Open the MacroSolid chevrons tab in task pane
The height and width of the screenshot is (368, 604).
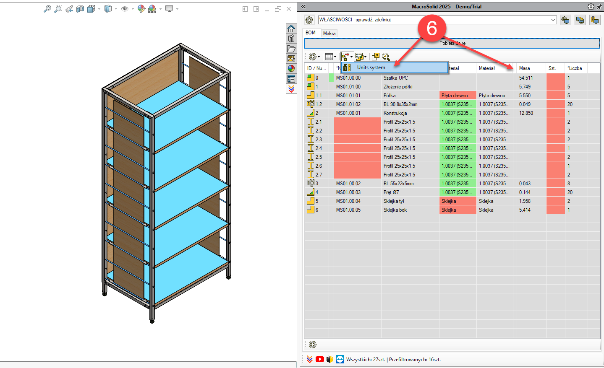291,89
